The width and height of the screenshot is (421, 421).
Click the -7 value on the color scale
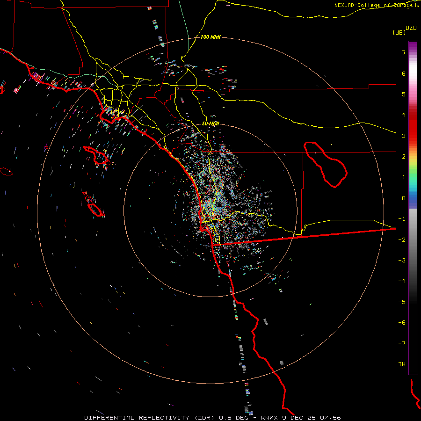tap(402, 343)
